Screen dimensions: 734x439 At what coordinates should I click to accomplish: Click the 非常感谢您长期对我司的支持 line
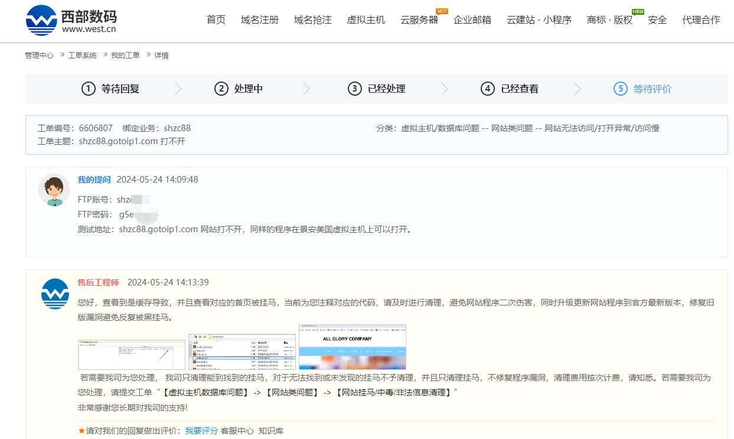pos(133,408)
